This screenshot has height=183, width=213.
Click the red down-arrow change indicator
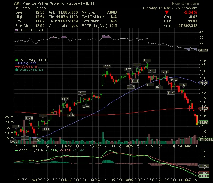(x=167, y=13)
